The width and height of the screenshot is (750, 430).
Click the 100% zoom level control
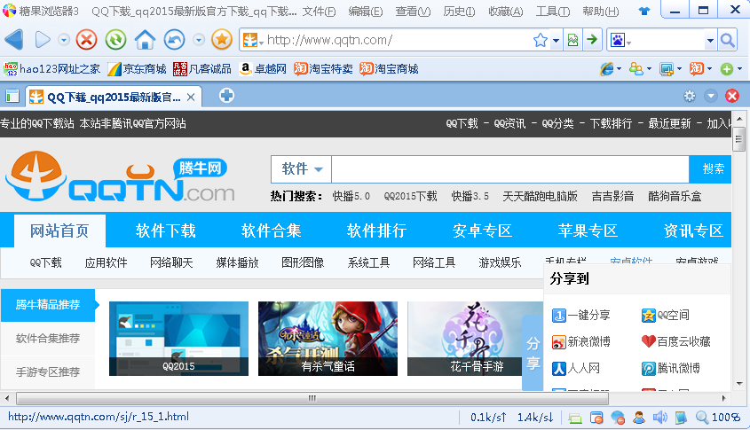719,417
